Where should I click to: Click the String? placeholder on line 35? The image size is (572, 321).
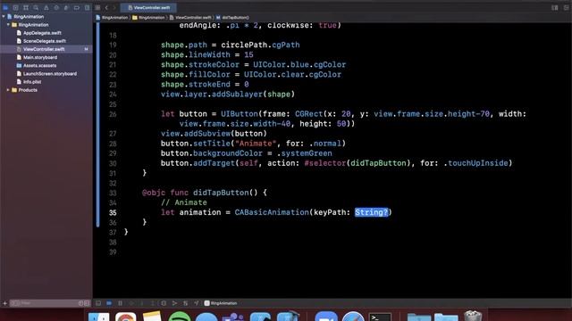[x=372, y=212]
